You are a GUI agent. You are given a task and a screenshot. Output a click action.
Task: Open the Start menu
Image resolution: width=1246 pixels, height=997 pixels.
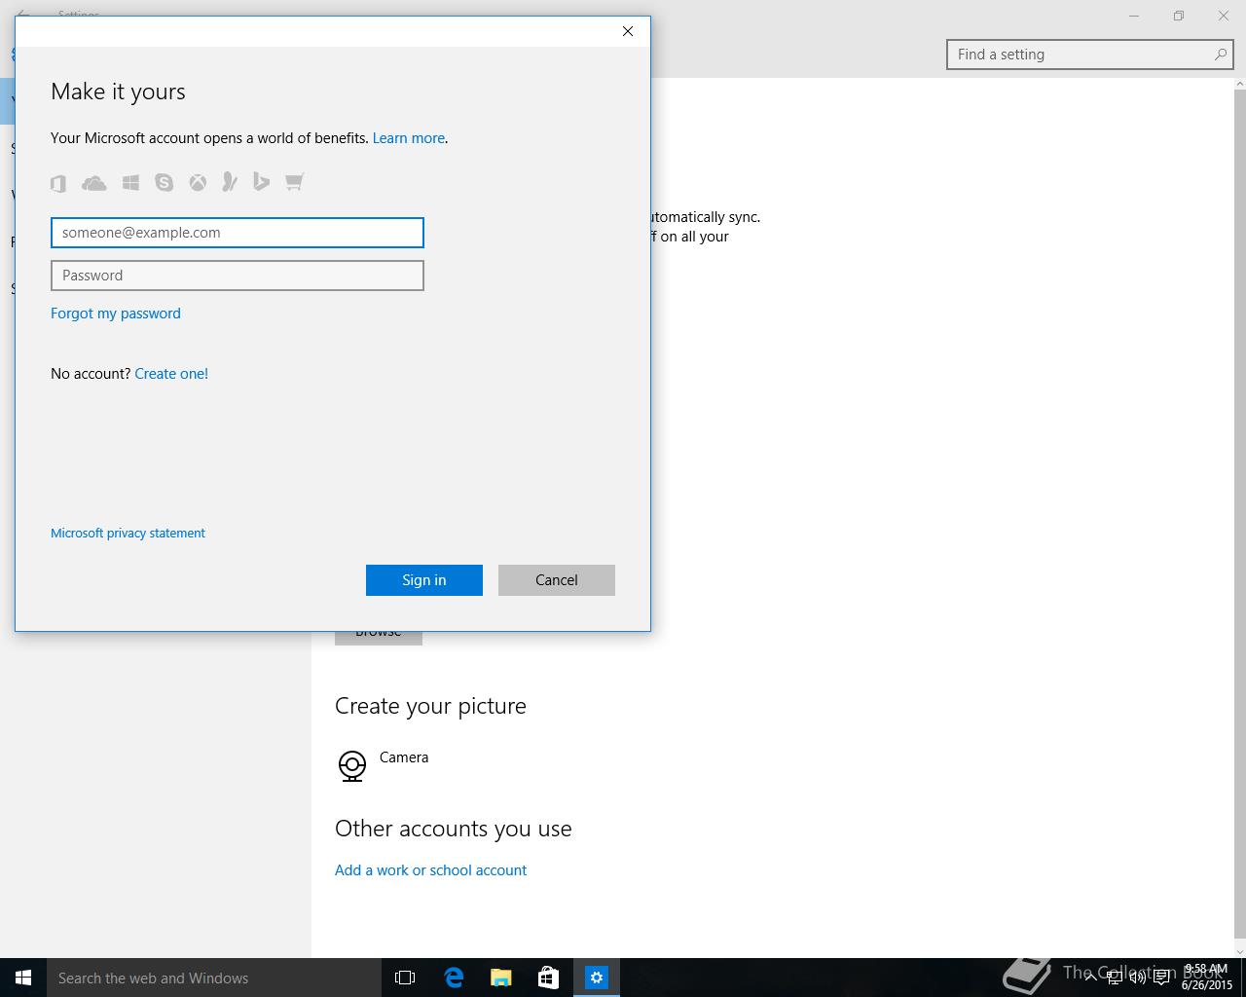coord(23,978)
